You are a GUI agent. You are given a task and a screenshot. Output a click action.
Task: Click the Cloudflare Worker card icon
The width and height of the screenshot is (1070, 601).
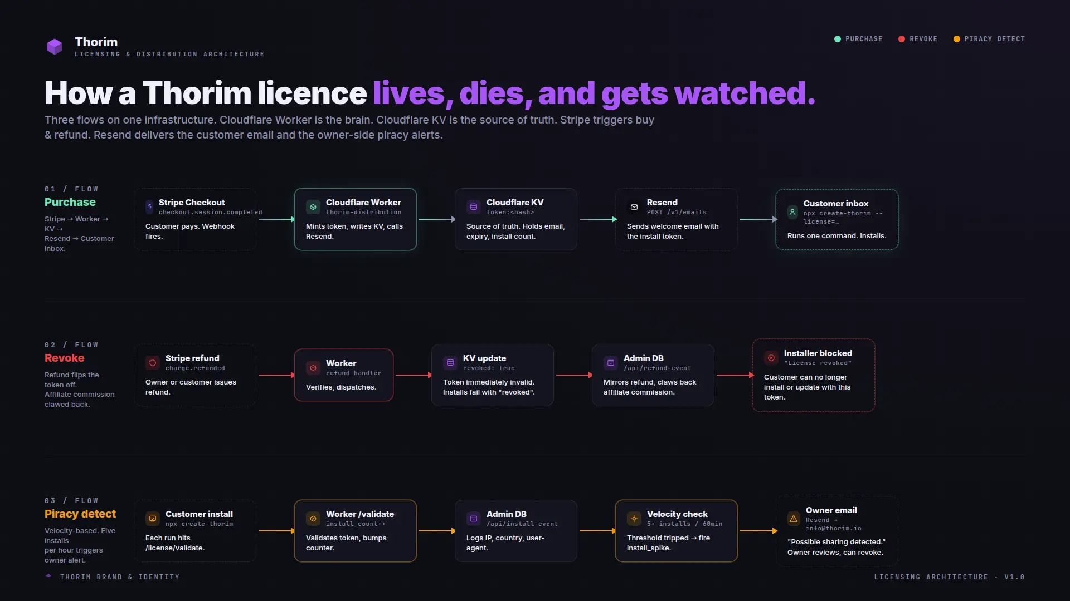313,207
